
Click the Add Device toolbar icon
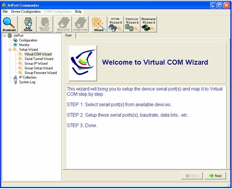point(28,24)
